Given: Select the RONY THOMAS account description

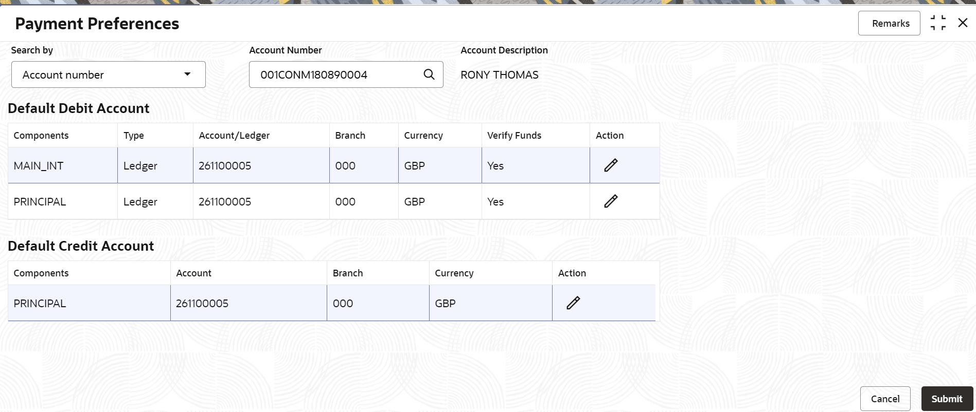Looking at the screenshot, I should [499, 75].
